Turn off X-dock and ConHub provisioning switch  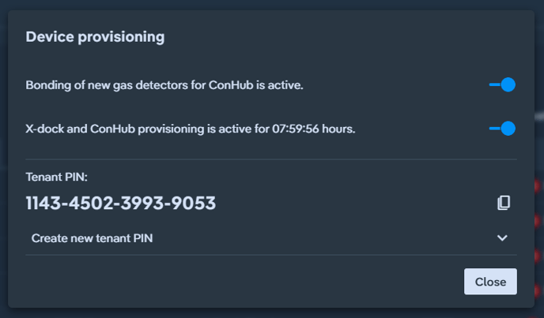[502, 129]
